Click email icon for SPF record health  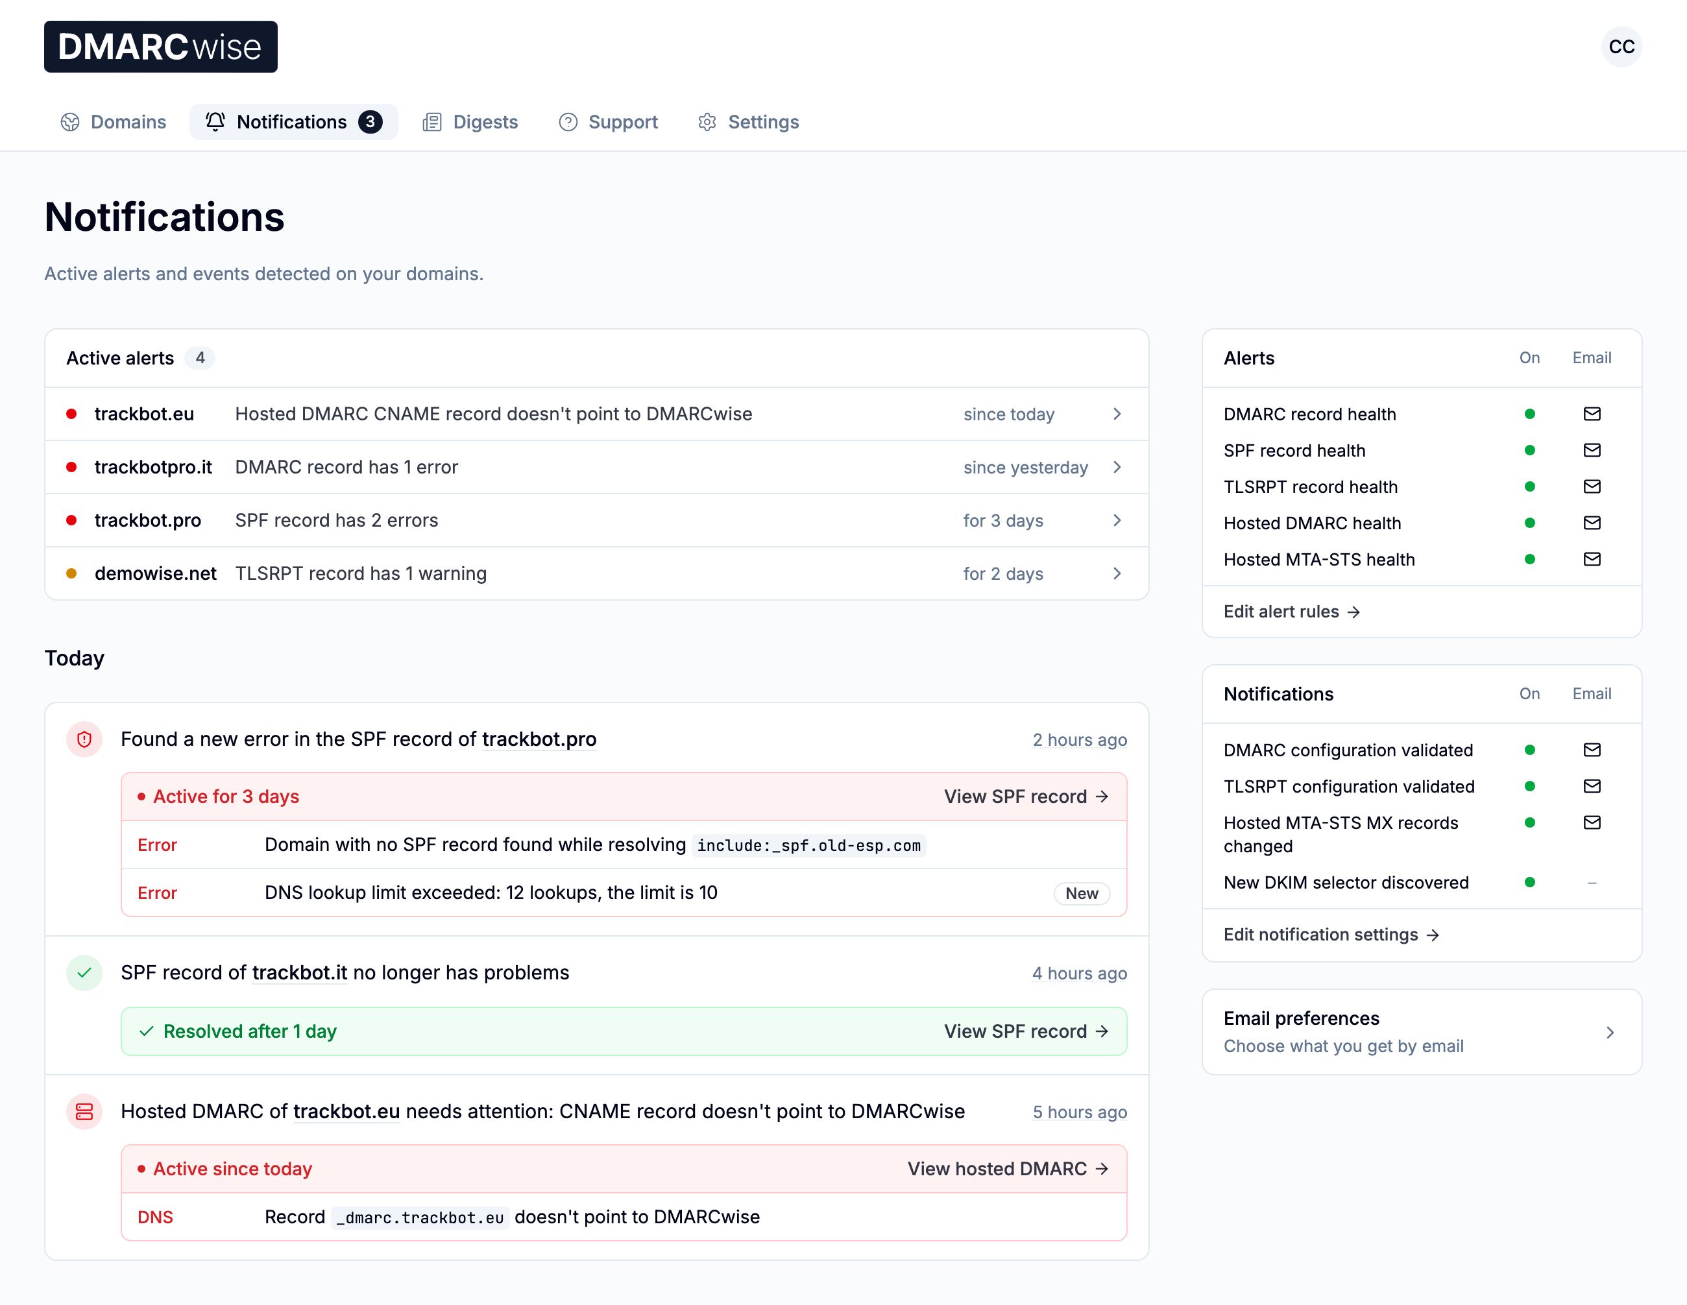click(x=1592, y=450)
